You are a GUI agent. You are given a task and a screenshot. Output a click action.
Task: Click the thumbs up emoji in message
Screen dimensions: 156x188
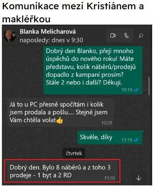59,120
